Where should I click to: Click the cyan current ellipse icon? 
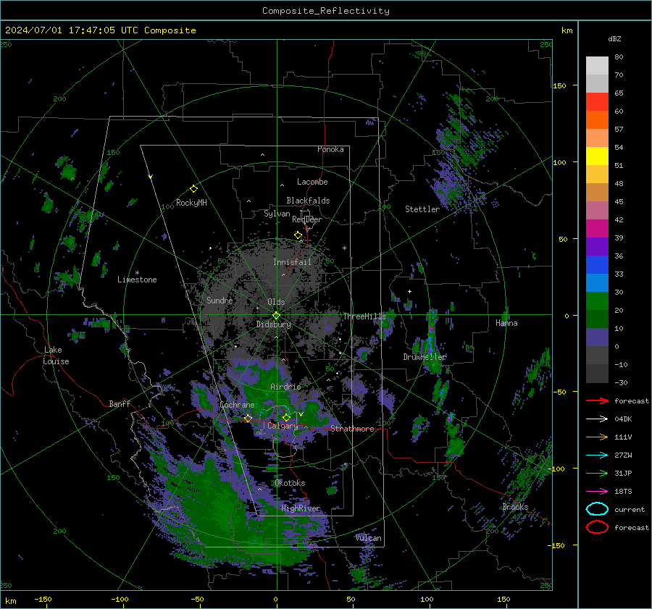[x=597, y=509]
